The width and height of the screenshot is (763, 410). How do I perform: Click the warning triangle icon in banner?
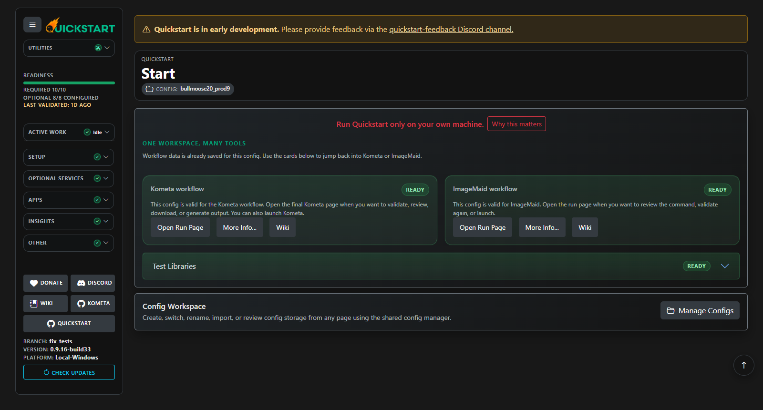point(146,29)
